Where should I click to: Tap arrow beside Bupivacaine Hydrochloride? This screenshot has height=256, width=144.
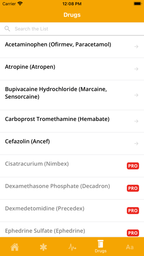[x=136, y=95]
